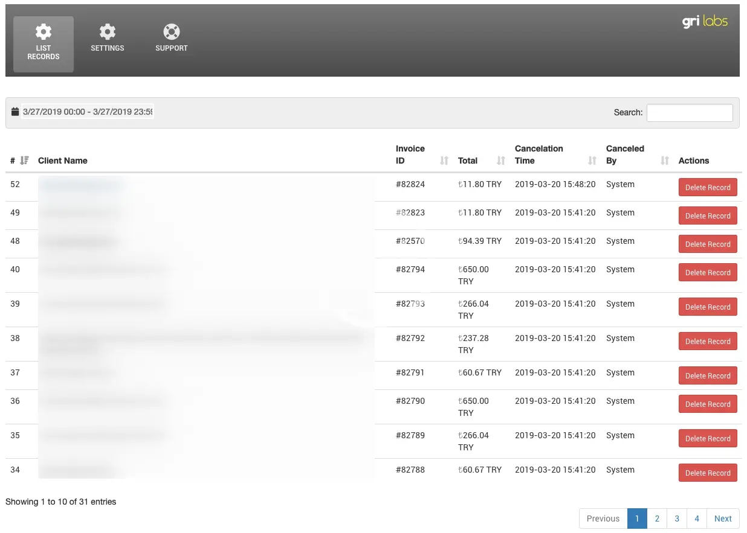
Task: Open the date range picker field
Action: pyautogui.click(x=88, y=112)
